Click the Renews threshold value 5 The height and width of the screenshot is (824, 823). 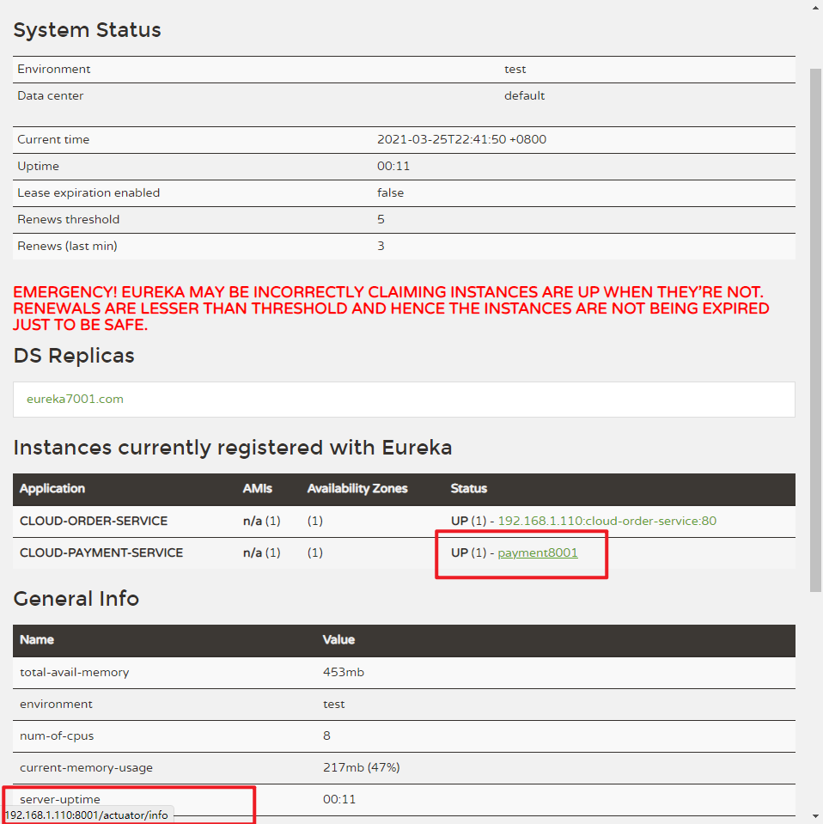coord(381,219)
